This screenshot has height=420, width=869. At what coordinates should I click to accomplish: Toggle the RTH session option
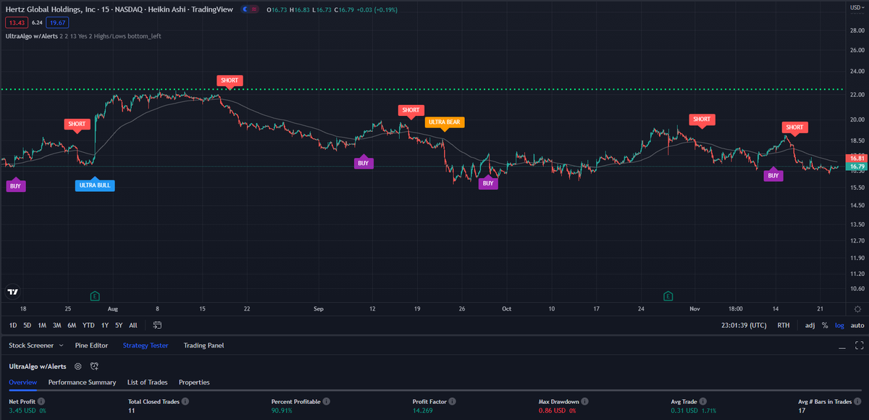(x=784, y=326)
